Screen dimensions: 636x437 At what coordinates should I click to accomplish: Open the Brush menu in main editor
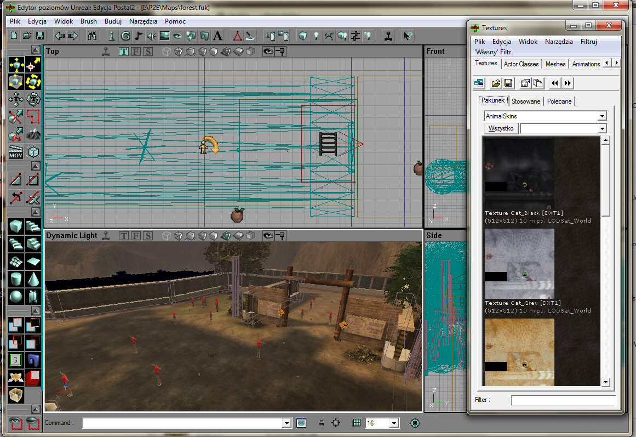point(88,21)
